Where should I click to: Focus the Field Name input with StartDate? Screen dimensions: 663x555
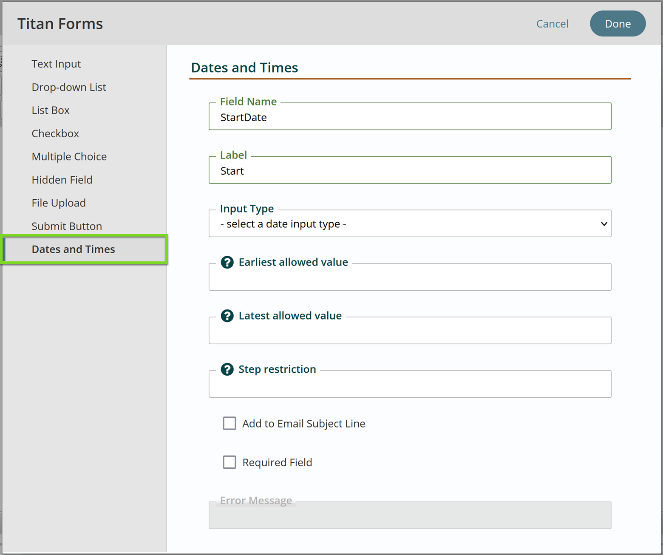(x=410, y=116)
